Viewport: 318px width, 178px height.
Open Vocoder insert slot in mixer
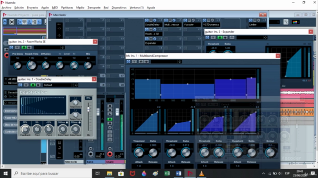(x=192, y=25)
